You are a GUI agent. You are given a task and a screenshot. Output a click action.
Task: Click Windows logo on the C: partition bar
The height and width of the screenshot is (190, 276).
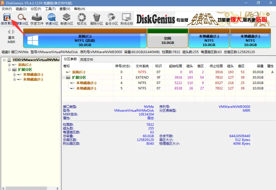point(33,40)
